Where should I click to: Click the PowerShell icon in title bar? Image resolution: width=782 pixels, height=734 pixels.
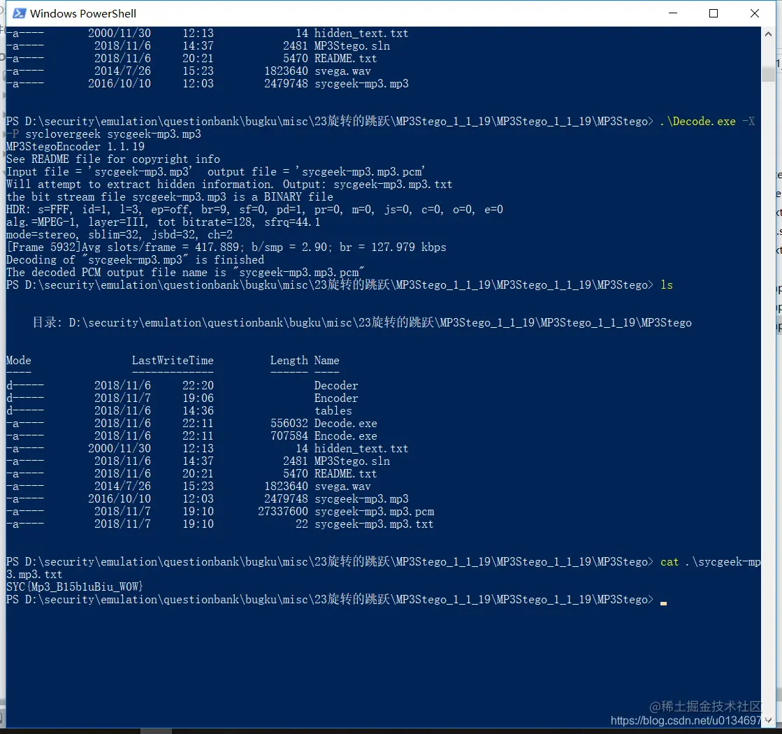pos(19,13)
